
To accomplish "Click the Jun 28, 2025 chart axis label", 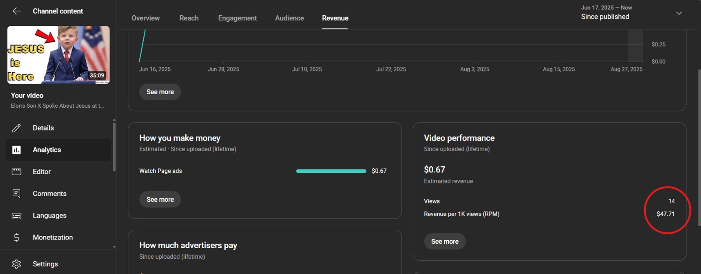I will [223, 70].
